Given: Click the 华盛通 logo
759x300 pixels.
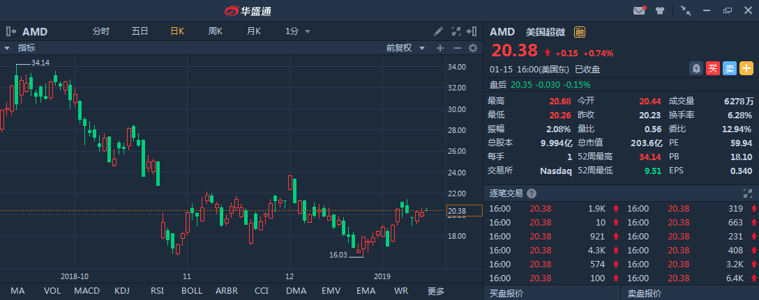Looking at the screenshot, I should pos(248,10).
